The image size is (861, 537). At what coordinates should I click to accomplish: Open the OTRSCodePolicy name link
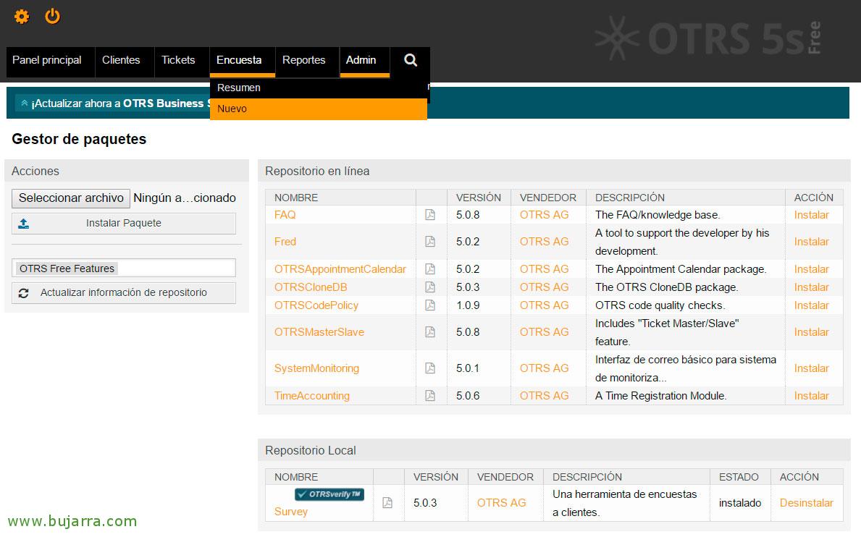pos(316,305)
